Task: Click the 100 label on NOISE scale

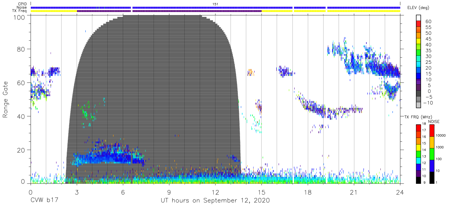Action: click(x=439, y=159)
